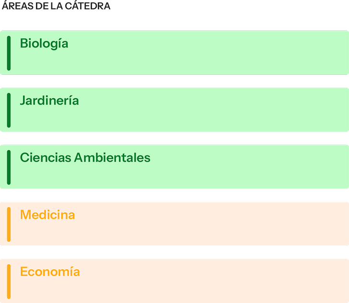
Task: Select the word Ciencias in the third card
Action: (46, 157)
